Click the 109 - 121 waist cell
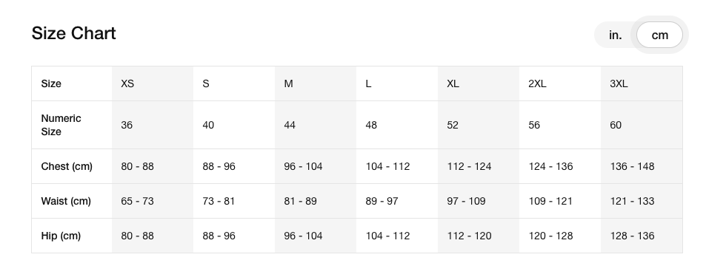Screen dimensions: 706x277 pos(560,201)
